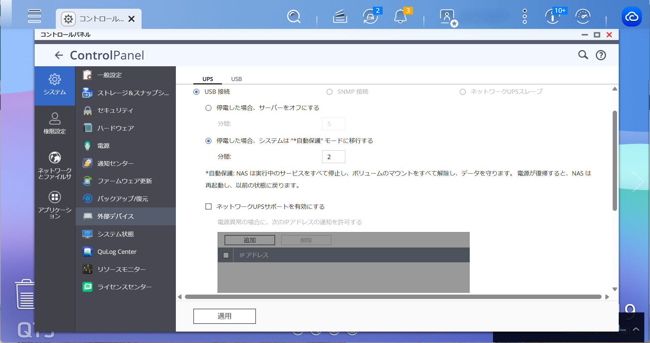Click the 適用 apply button
Image resolution: width=650 pixels, height=343 pixels.
click(224, 316)
